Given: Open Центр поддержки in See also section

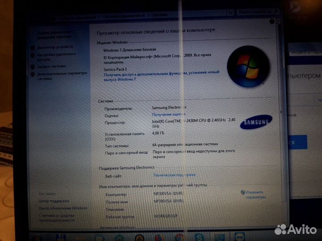Looking at the screenshot, I should (54, 201).
